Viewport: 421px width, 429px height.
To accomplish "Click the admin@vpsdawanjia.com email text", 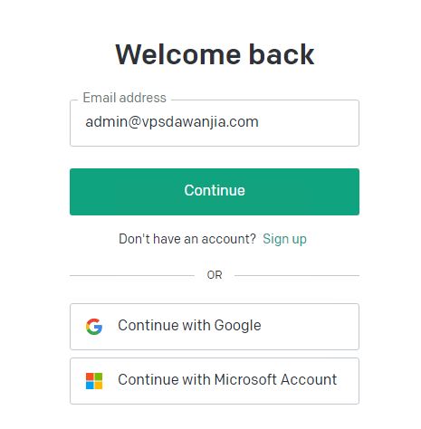I will pyautogui.click(x=172, y=122).
